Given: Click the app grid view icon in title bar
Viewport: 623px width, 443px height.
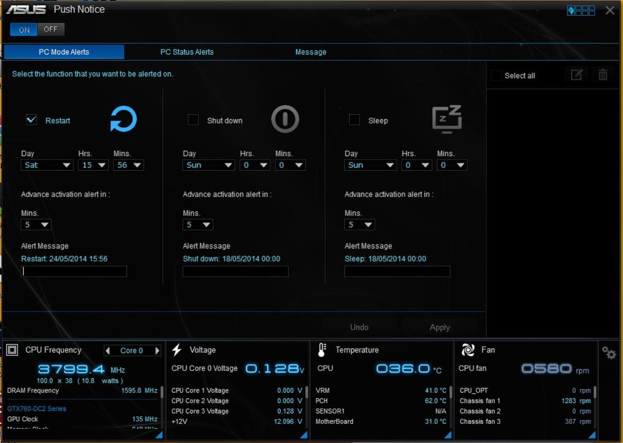Looking at the screenshot, I should (581, 10).
